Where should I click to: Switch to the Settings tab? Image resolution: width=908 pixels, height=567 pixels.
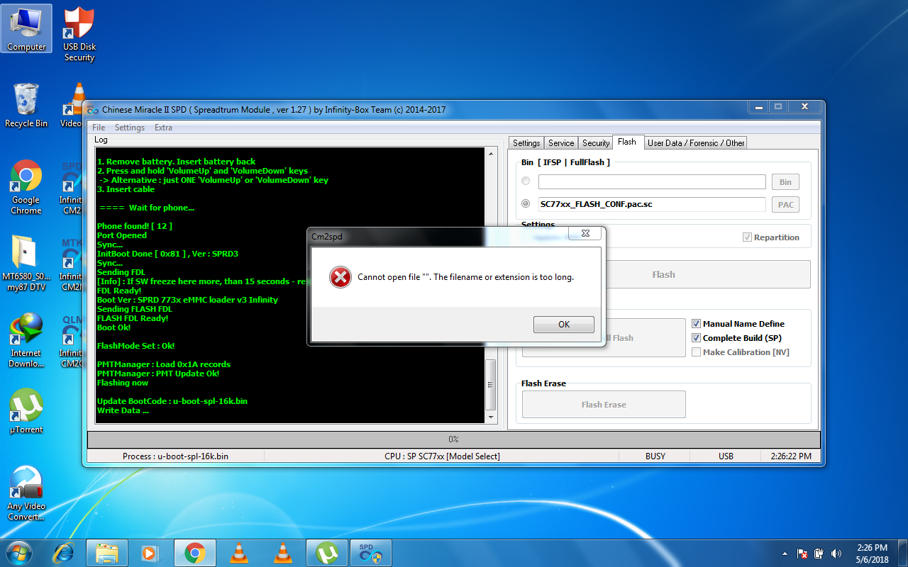coord(526,142)
